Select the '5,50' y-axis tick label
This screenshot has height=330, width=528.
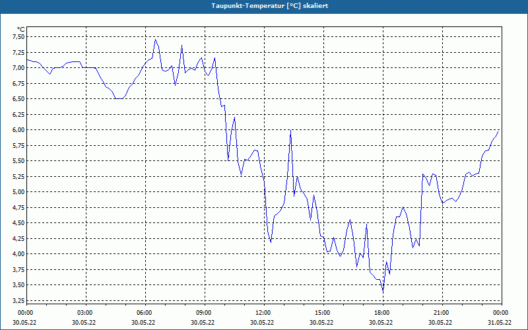point(18,161)
